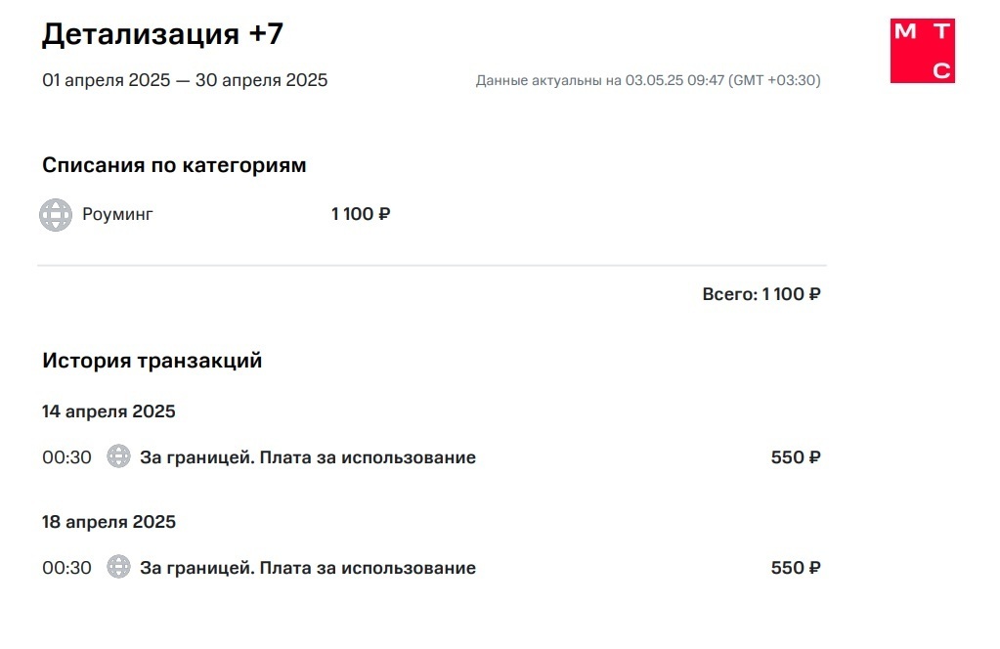The height and width of the screenshot is (649, 1000).
Task: Select the 14 апреля 2025 date header
Action: tap(109, 411)
